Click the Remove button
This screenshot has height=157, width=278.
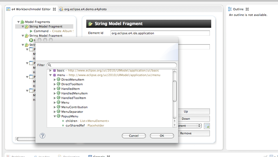pyautogui.click(x=194, y=133)
